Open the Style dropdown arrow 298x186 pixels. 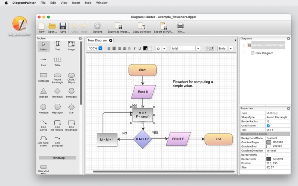231,48
